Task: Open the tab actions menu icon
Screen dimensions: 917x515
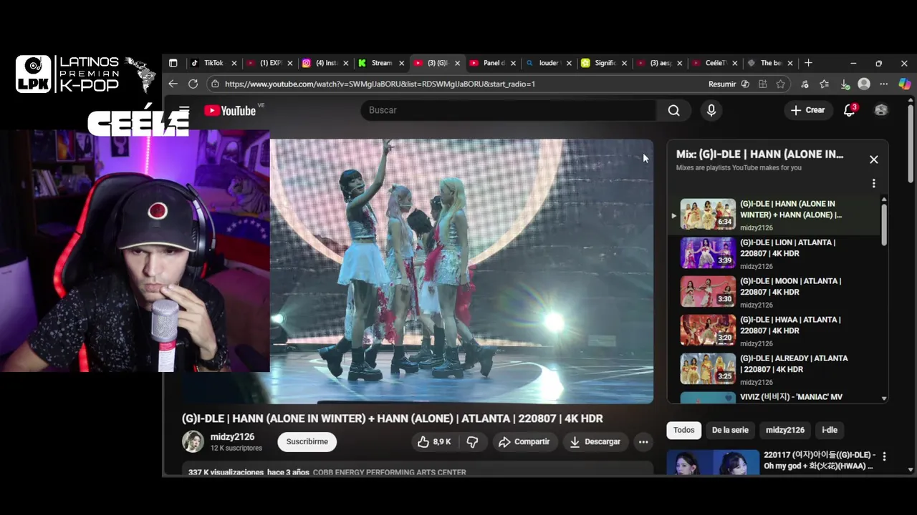Action: (x=173, y=63)
